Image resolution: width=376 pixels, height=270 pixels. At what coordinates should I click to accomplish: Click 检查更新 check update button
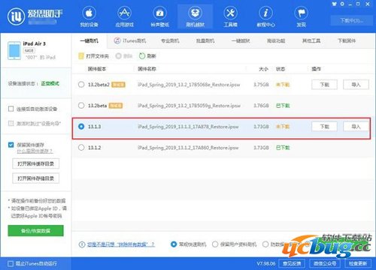tap(358, 263)
